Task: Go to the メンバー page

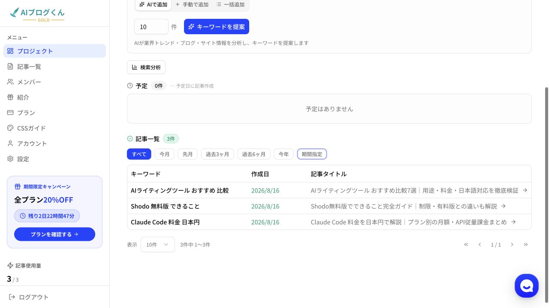Action: pyautogui.click(x=54, y=82)
